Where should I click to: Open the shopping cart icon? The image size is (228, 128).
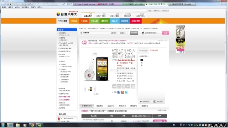(143, 33)
